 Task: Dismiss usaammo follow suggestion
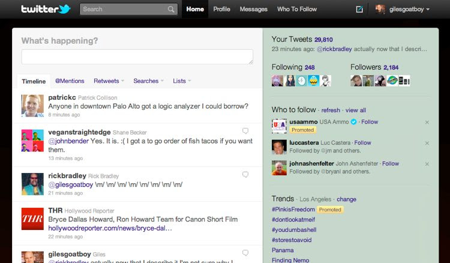coord(427,122)
